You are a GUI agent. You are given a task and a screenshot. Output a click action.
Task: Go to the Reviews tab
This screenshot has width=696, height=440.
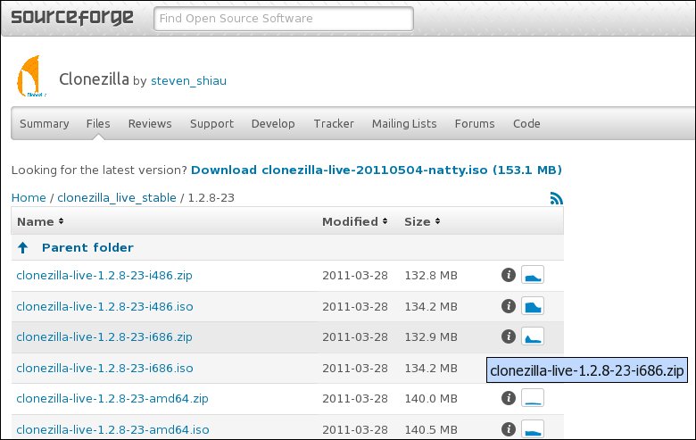(150, 123)
